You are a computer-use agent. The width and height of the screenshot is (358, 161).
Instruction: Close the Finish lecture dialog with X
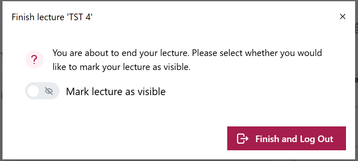(342, 16)
